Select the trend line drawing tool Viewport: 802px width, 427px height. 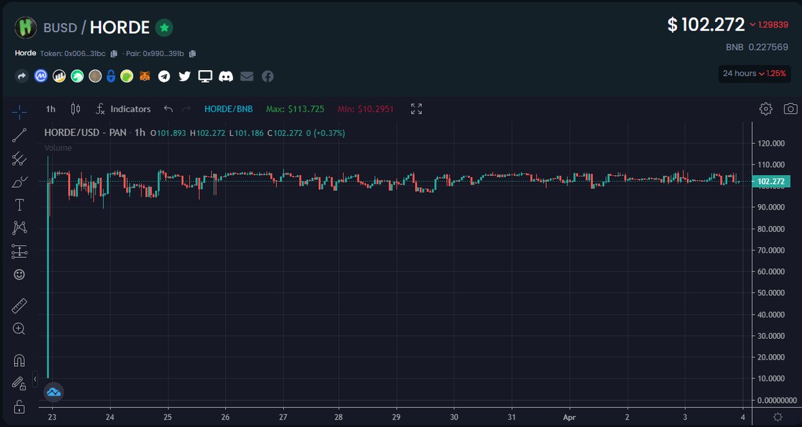(19, 135)
